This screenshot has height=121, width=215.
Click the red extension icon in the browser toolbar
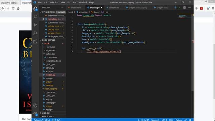click(x=202, y=8)
